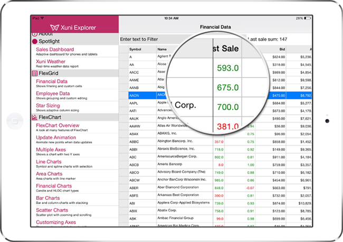
Task: Click the AATI symbol cell
Action: pyautogui.click(x=142, y=111)
